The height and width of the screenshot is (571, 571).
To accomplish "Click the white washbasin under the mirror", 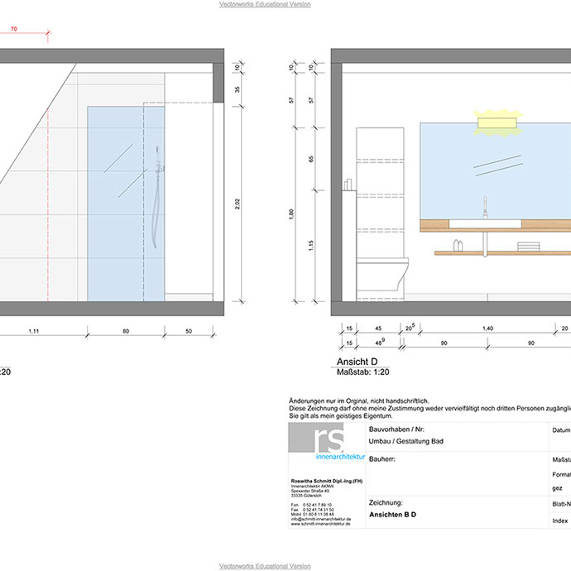I will [x=486, y=222].
